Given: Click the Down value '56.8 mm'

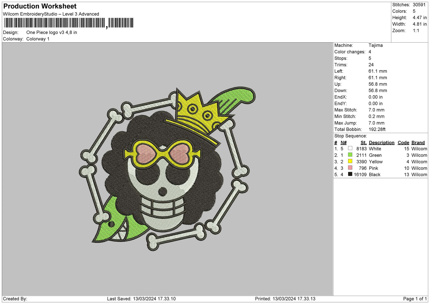Looking at the screenshot, I should (378, 91).
